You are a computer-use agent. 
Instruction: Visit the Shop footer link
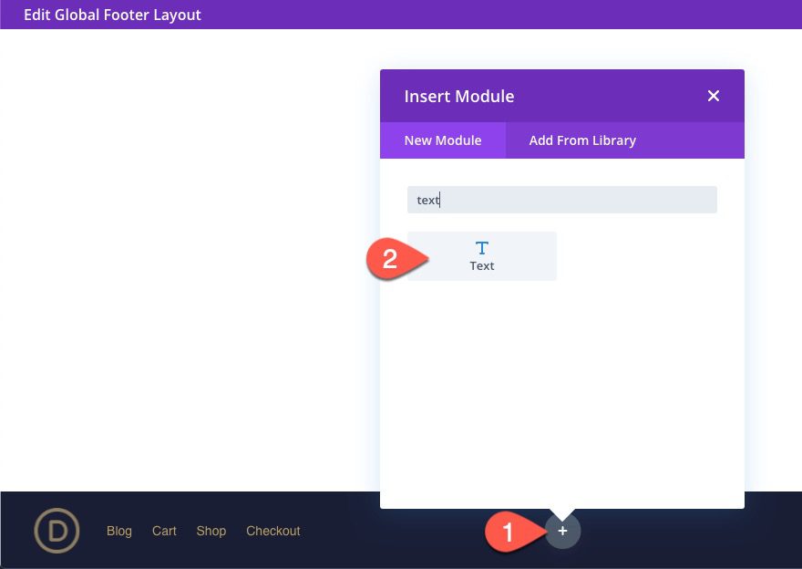[211, 530]
